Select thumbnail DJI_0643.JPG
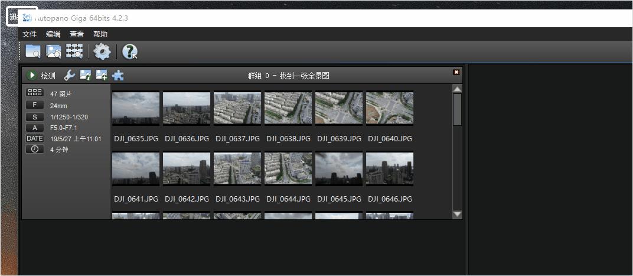The image size is (633, 276). 237,168
